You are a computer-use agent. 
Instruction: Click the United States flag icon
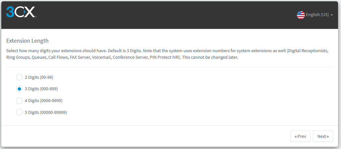click(301, 15)
